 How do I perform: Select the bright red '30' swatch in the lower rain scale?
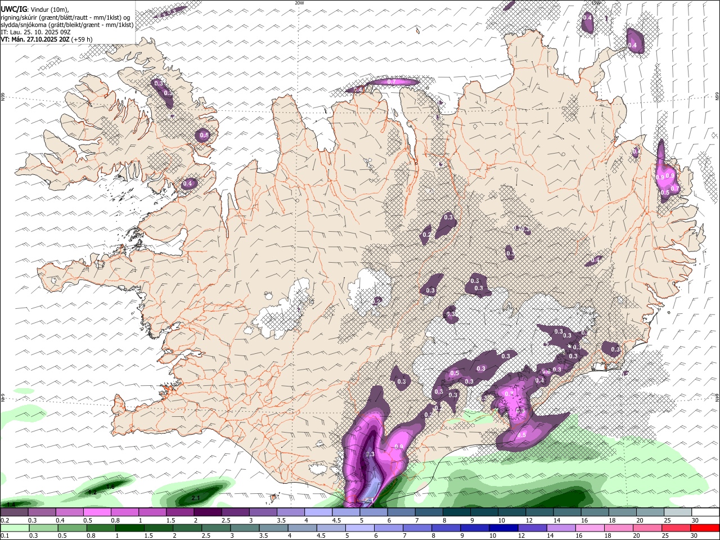click(x=704, y=528)
